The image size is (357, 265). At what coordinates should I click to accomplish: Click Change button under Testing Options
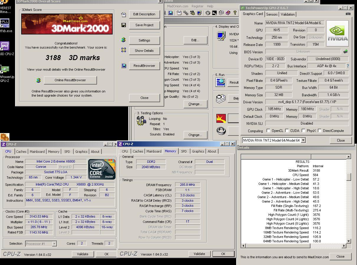click(195, 135)
